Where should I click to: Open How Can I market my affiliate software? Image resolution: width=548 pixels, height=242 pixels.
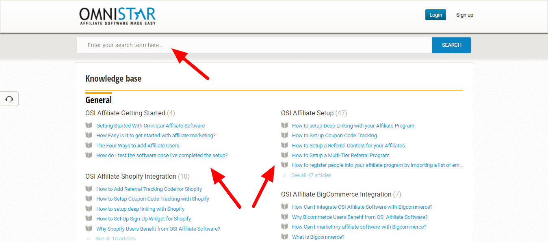359,227
